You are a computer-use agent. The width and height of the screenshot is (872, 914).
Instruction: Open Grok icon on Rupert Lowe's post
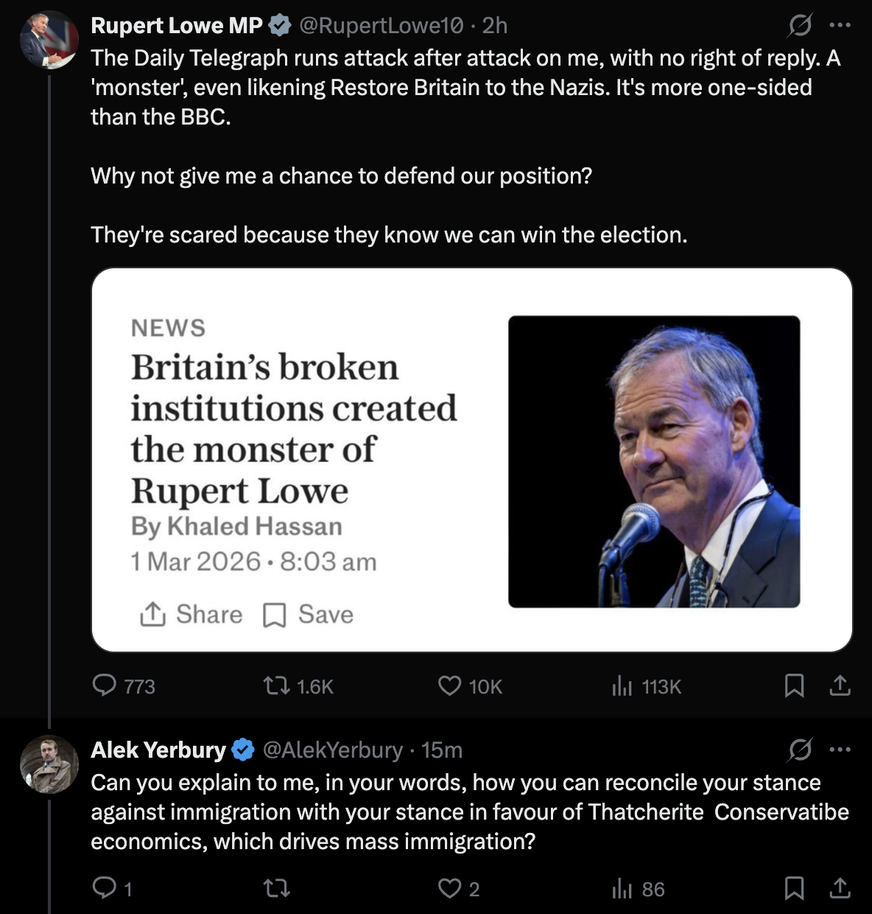[800, 26]
